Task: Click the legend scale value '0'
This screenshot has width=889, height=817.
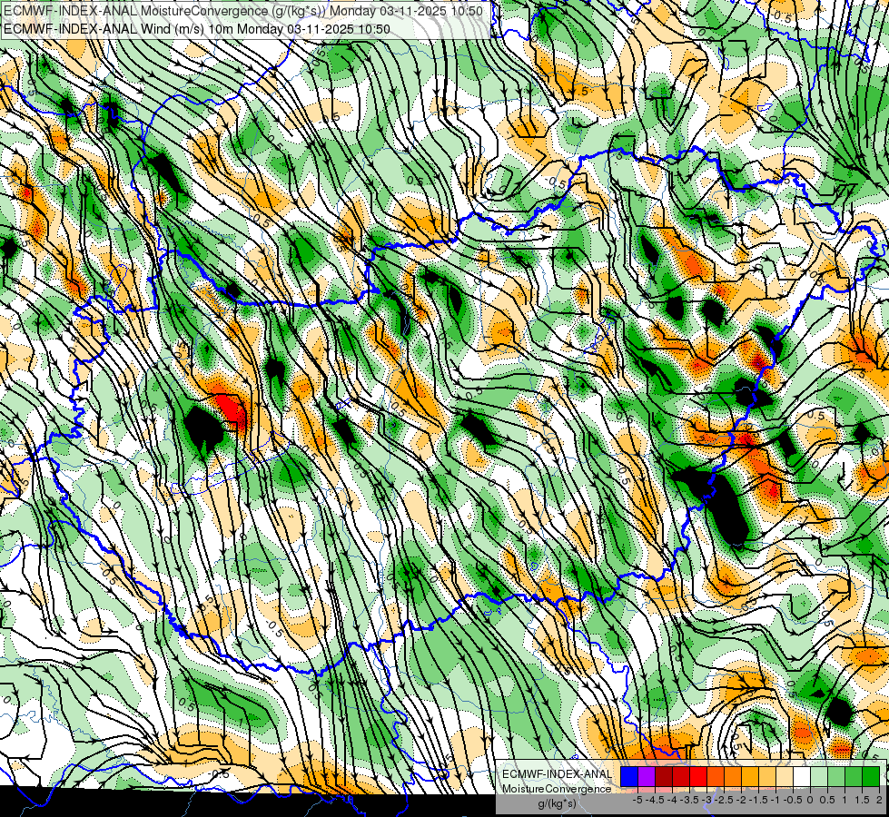Action: (810, 800)
